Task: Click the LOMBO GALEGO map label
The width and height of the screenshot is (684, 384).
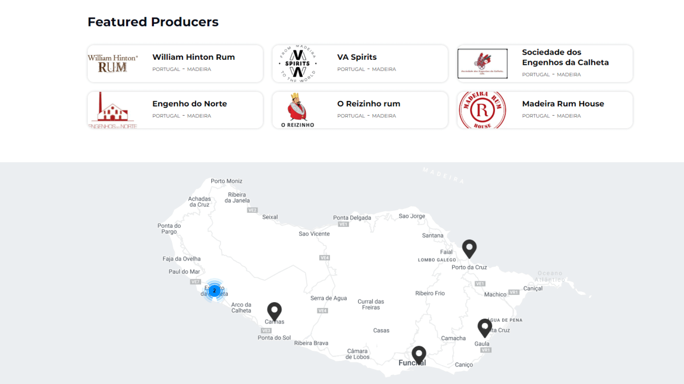Action: pos(437,260)
